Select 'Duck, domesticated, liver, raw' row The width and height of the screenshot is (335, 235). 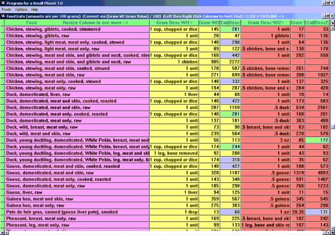(x=77, y=94)
